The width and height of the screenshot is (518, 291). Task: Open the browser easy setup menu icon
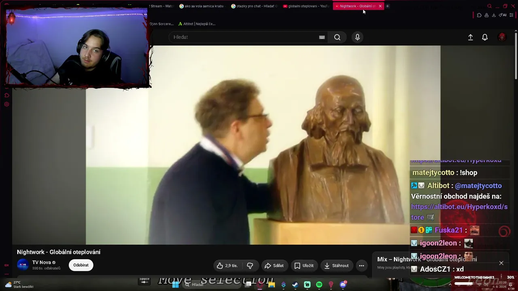[511, 15]
